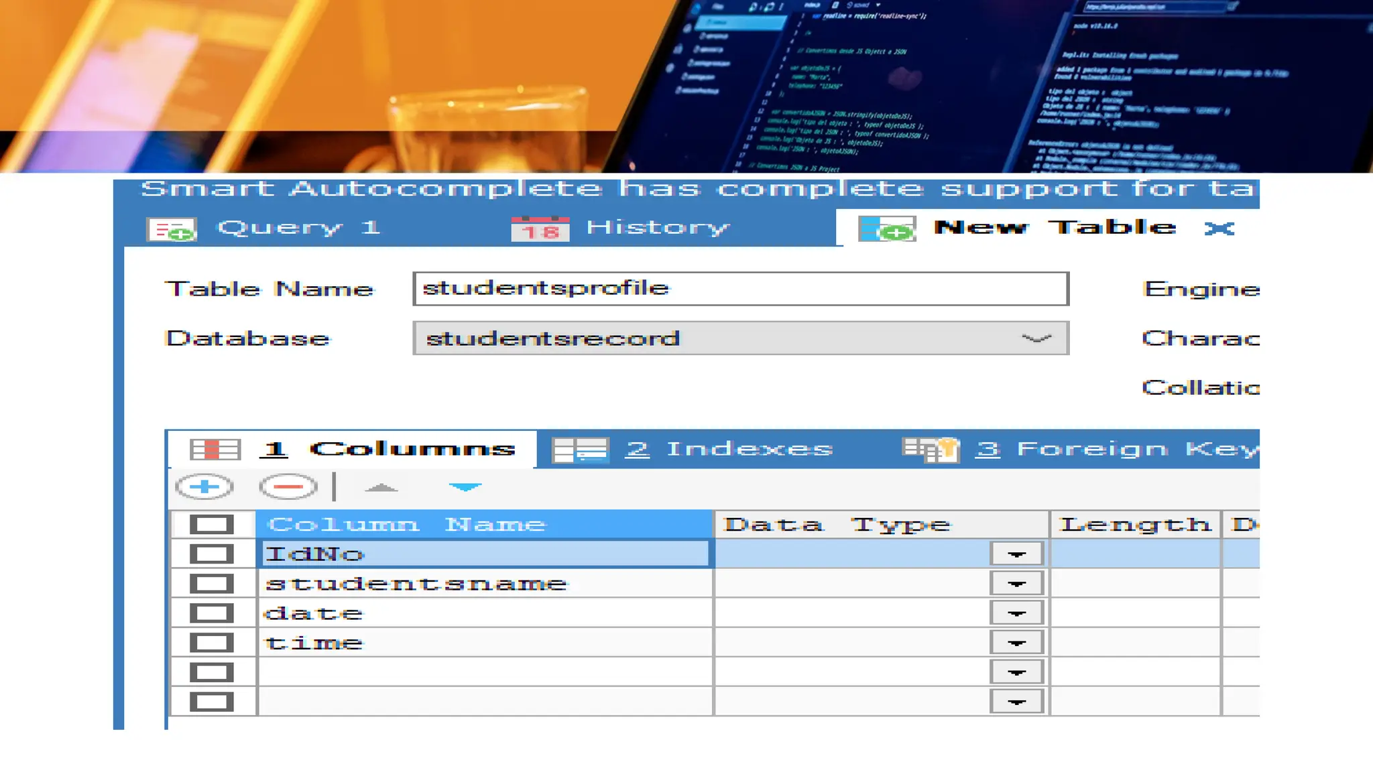The height and width of the screenshot is (772, 1373).
Task: Click the move column down arrow
Action: (x=465, y=487)
